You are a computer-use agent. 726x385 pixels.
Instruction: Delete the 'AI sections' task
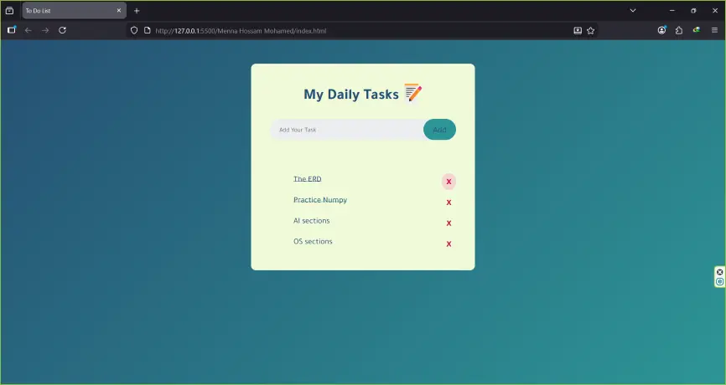point(449,223)
